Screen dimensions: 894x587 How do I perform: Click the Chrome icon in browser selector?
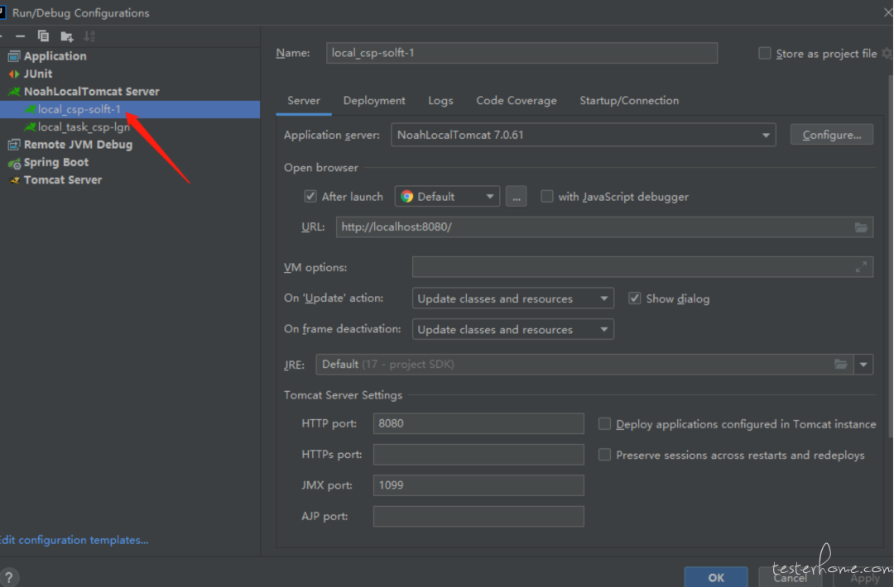coord(406,197)
